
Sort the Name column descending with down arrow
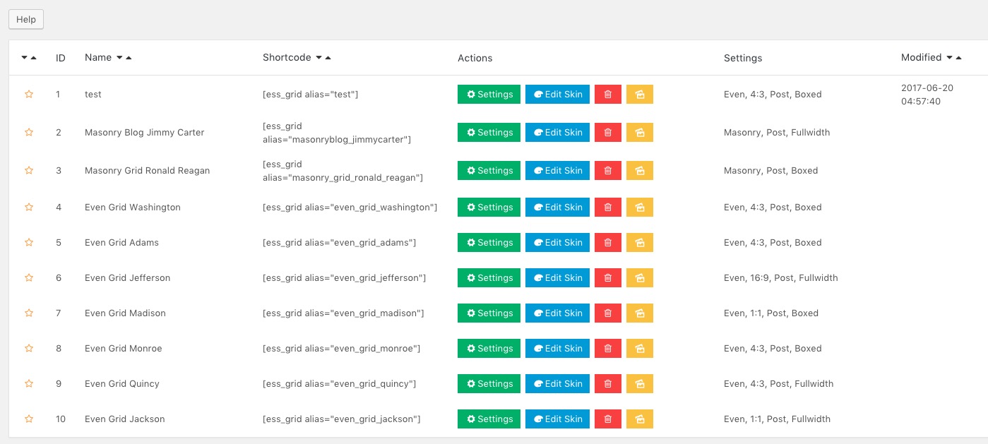pos(119,58)
